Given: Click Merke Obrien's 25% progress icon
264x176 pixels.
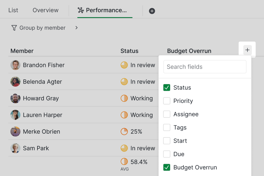Looking at the screenshot, I should click(124, 132).
